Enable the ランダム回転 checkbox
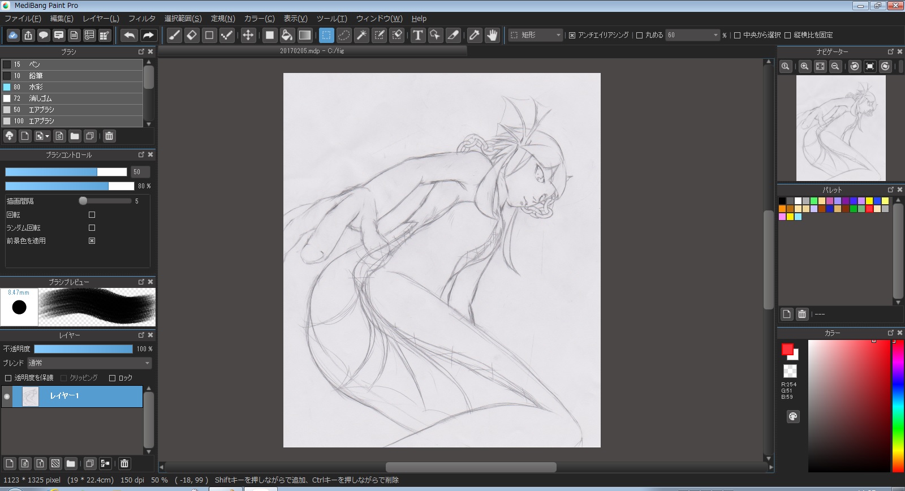The height and width of the screenshot is (491, 905). click(x=92, y=228)
